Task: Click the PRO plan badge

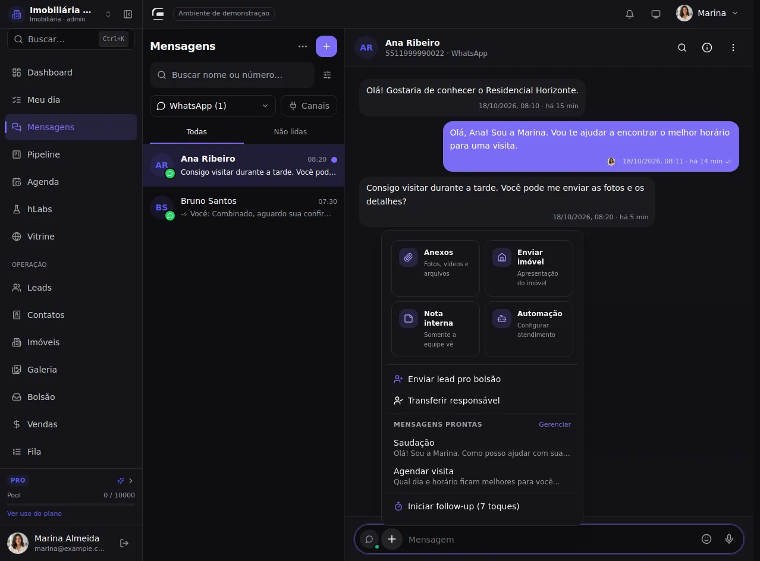Action: [x=18, y=480]
